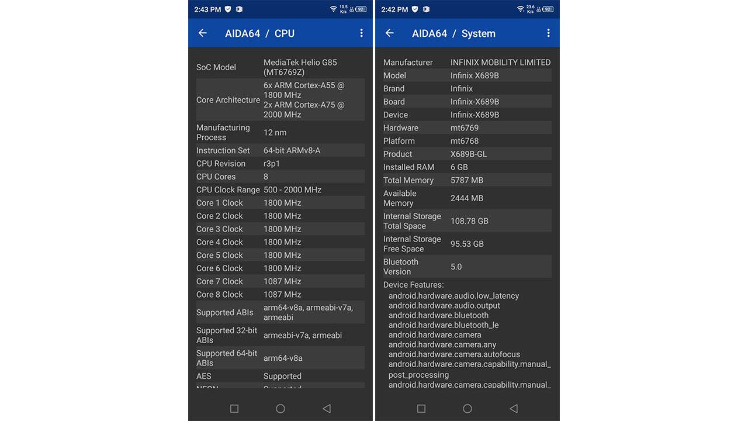Tap battery indicator on right phone status bar
This screenshot has width=748, height=421.
548,9
